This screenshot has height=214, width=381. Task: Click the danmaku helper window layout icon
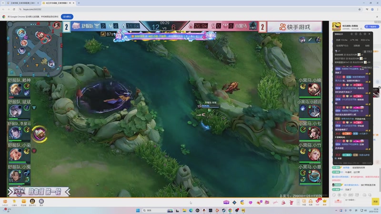click(356, 34)
